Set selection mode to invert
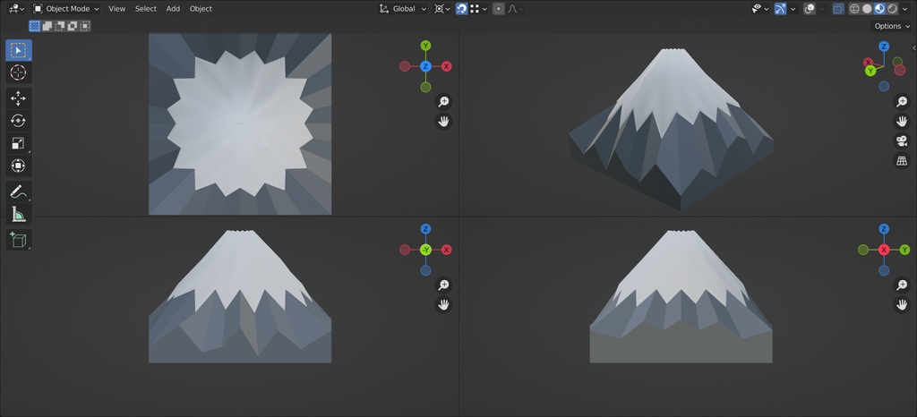This screenshot has height=417, width=917. coord(73,26)
